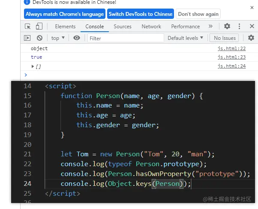Show more DevTools tabs chevron
The width and height of the screenshot is (258, 209).
[x=210, y=26]
